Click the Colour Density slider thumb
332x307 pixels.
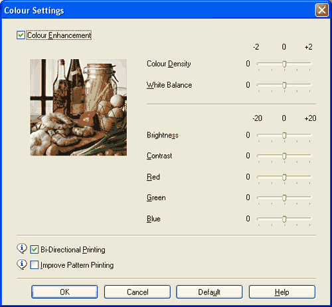point(284,64)
